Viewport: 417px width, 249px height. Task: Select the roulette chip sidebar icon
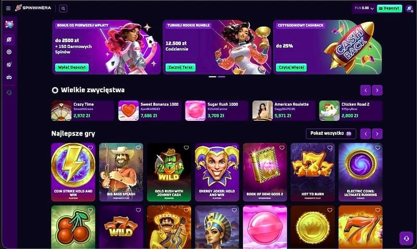(x=9, y=52)
